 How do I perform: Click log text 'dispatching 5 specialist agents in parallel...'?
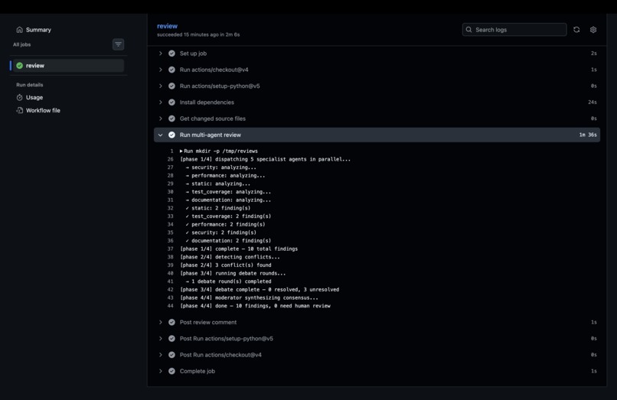[x=282, y=159]
